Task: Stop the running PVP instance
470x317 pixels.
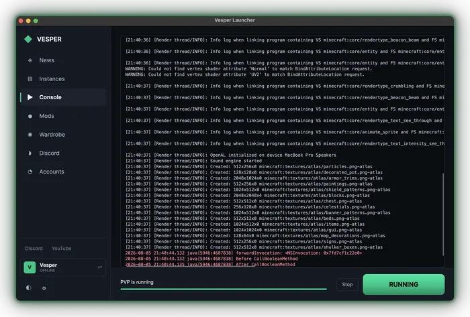Action: pos(347,284)
